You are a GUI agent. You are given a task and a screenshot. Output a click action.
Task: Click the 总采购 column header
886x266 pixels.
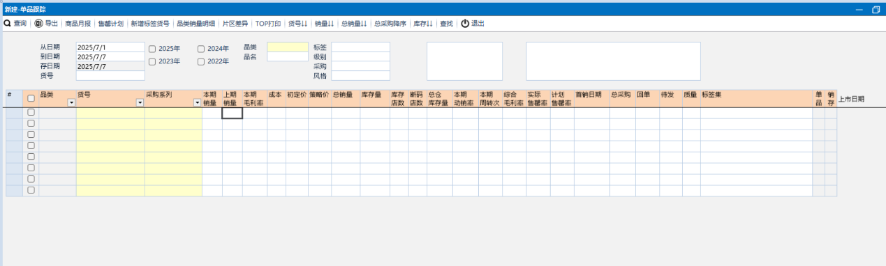pos(622,98)
